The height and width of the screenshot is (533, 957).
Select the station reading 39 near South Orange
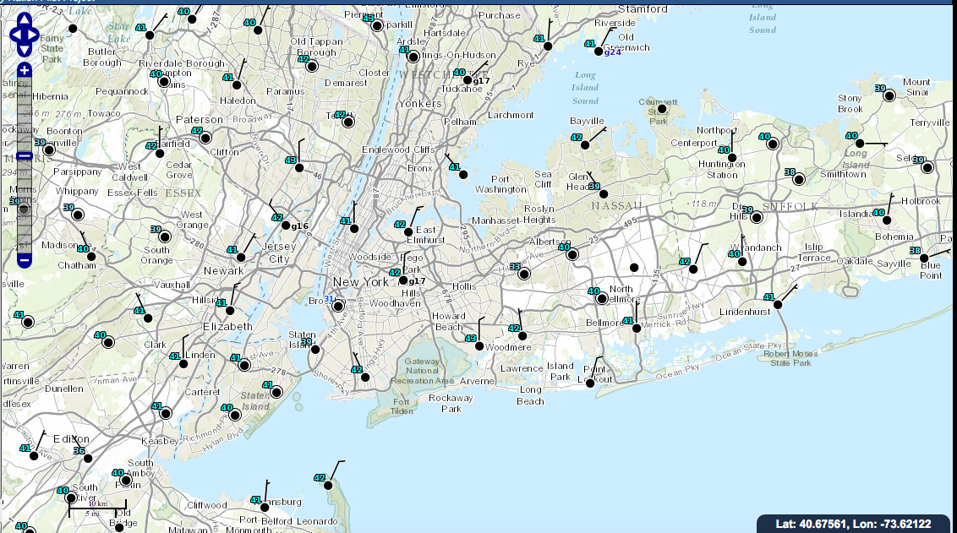(x=165, y=237)
